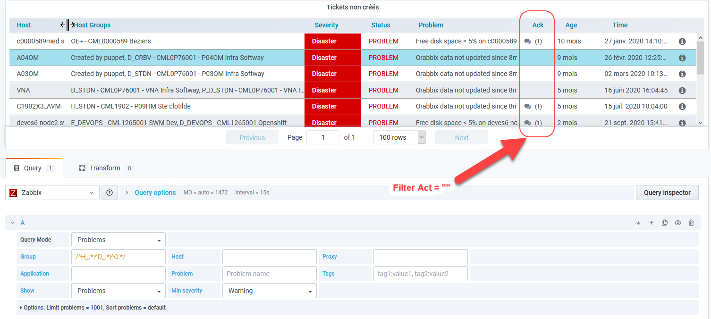This screenshot has width=711, height=319.
Task: Click the info icon on the deves6-node2 row
Action: (682, 122)
